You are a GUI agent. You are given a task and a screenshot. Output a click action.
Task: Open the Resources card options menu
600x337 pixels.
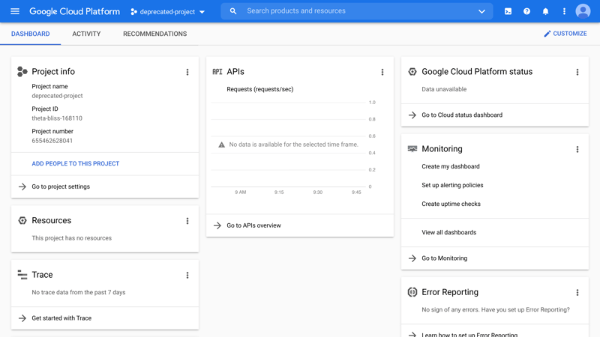click(187, 221)
